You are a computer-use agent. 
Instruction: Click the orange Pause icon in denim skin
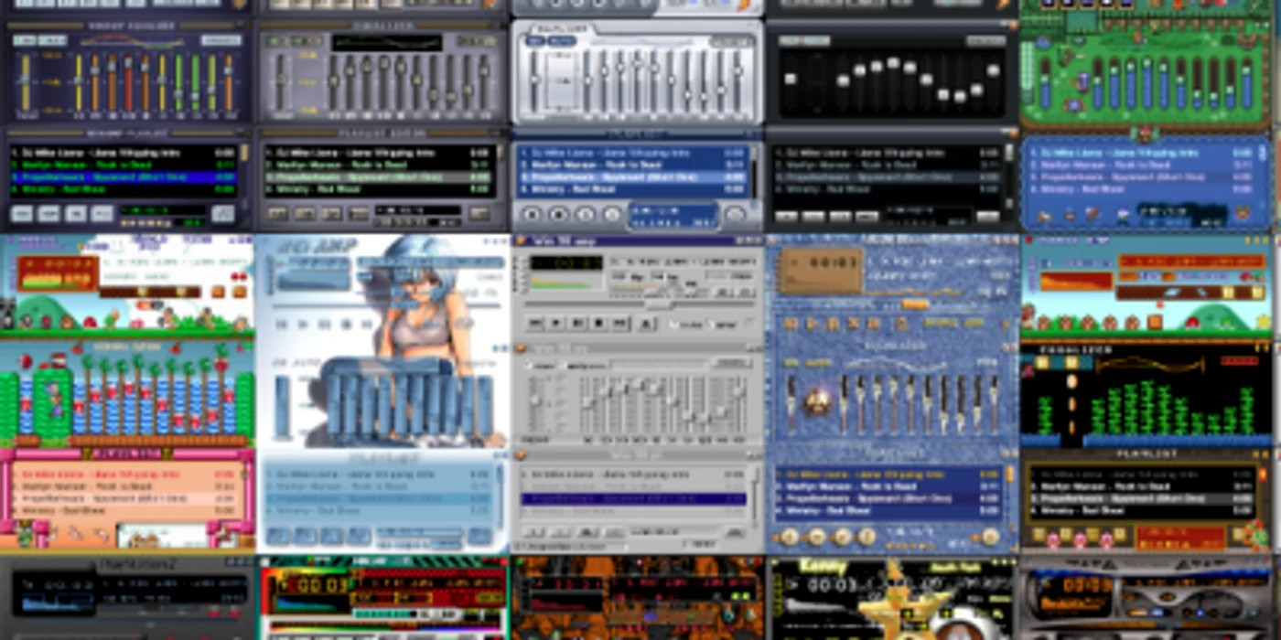833,324
